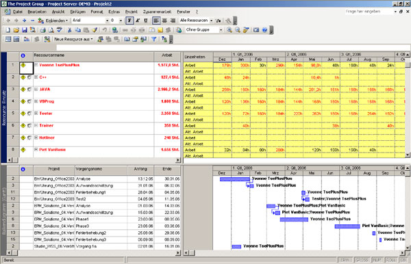Toggle Bold formatting
411x264 pixels.
129,21
